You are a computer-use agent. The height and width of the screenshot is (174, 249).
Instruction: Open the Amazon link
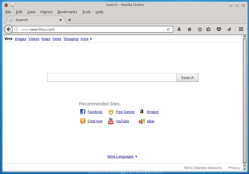pyautogui.click(x=153, y=112)
